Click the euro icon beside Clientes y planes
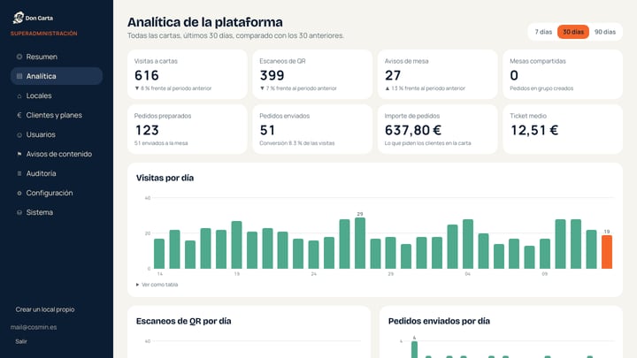This screenshot has height=358, width=637. pyautogui.click(x=19, y=115)
